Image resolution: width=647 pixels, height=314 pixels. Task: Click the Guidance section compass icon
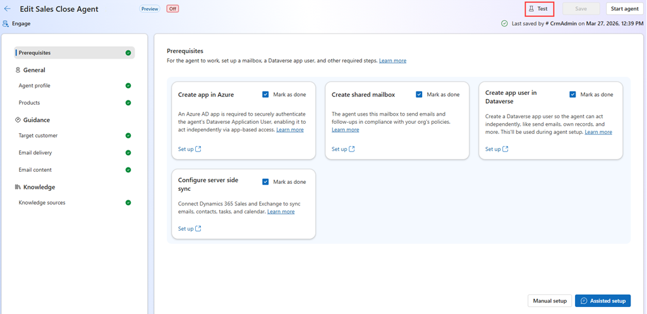click(x=18, y=120)
